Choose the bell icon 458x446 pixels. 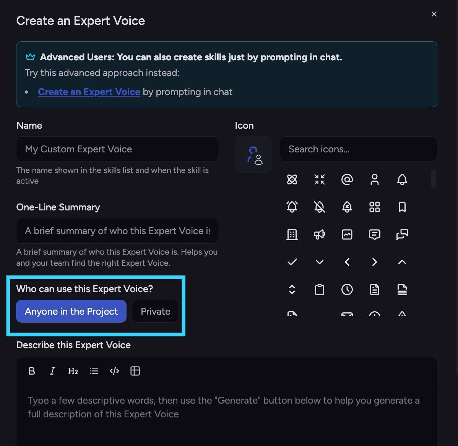[x=402, y=179]
